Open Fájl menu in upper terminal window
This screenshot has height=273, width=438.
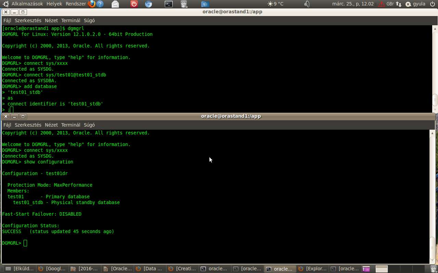click(x=7, y=20)
